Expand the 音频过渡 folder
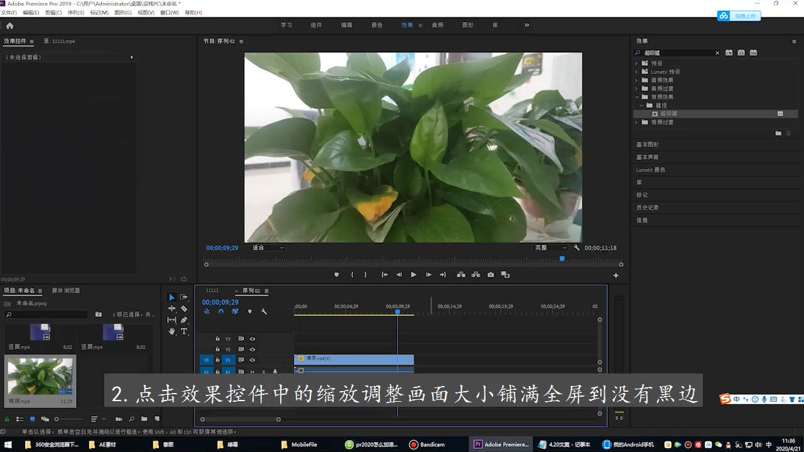Screen dimensions: 804x452 636,89
